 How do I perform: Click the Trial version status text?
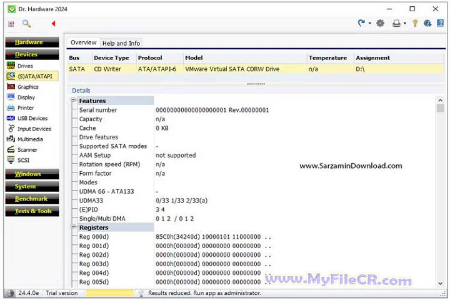click(x=62, y=293)
